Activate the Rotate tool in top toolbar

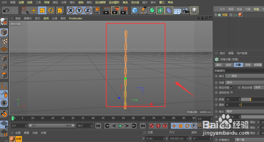click(x=51, y=11)
